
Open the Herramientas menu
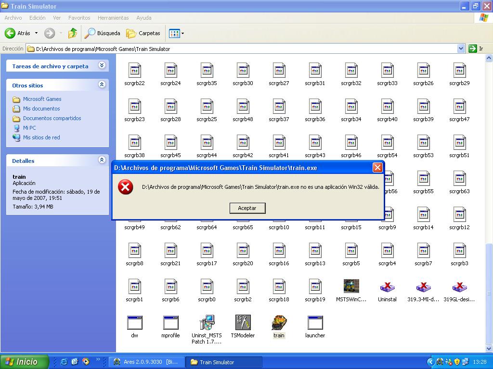click(x=113, y=18)
